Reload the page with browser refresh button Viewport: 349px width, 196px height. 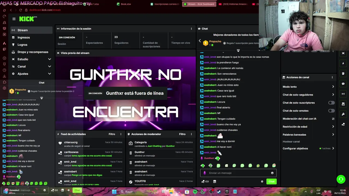click(20, 10)
